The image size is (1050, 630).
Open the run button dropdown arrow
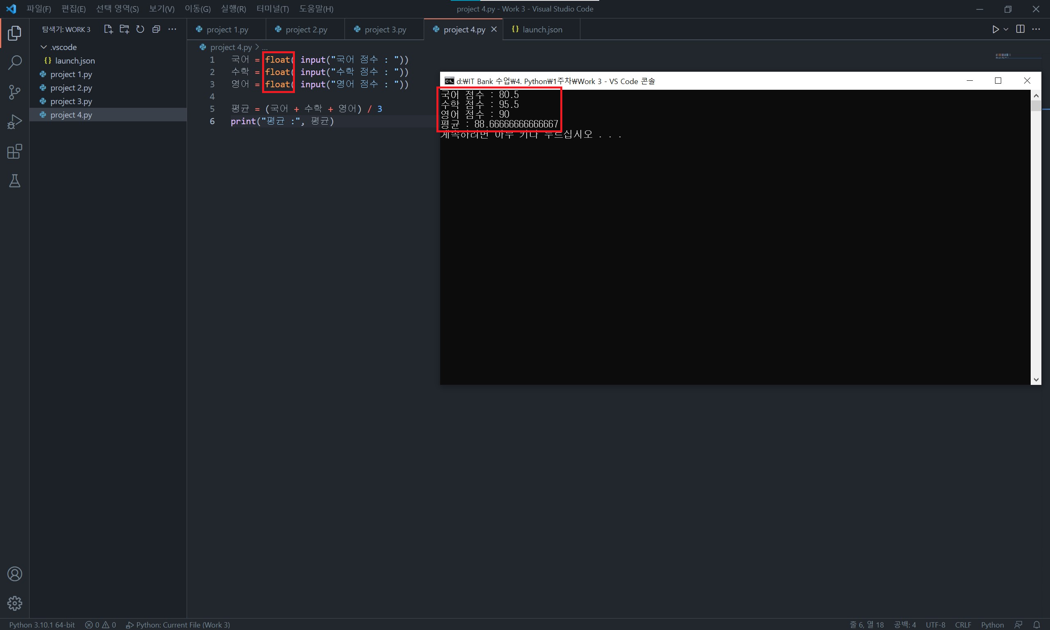pos(1006,29)
